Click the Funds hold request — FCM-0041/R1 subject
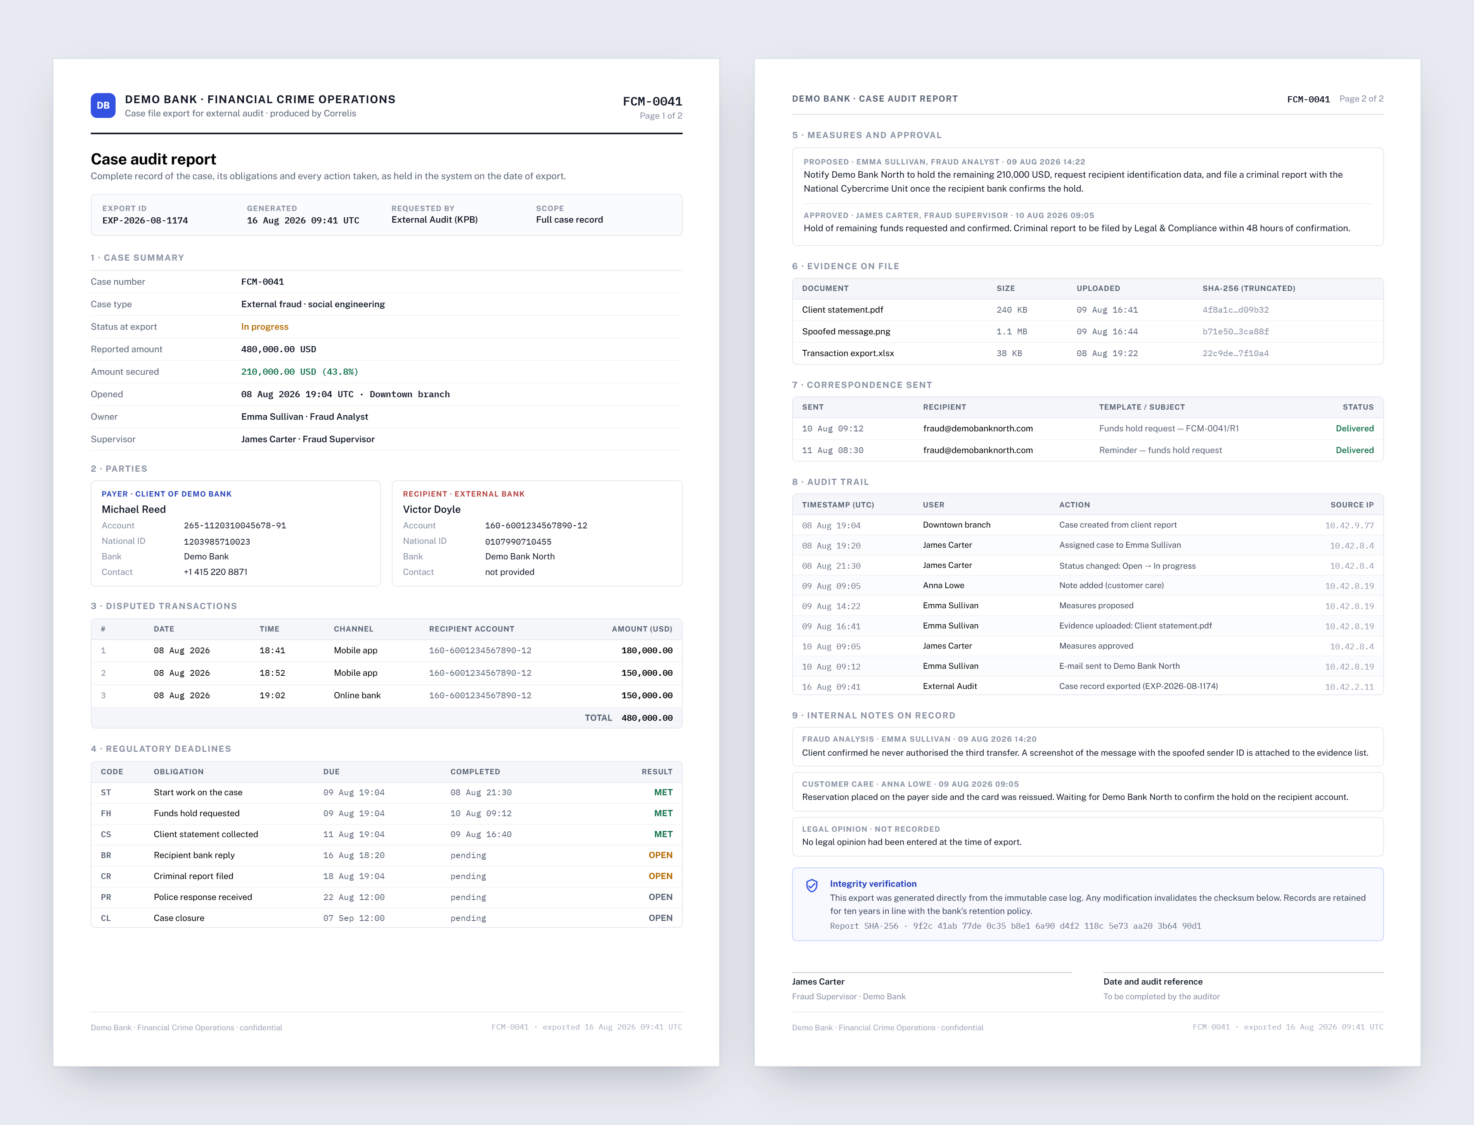Viewport: 1474px width, 1125px height. coord(1168,429)
